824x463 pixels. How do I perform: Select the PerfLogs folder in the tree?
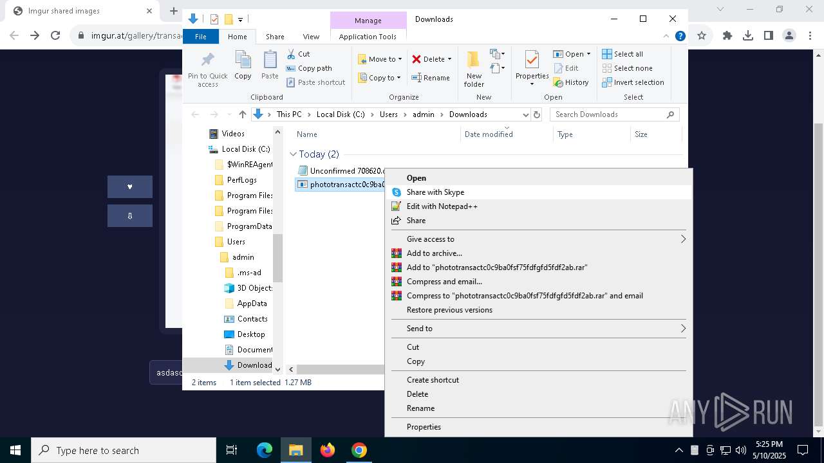241,180
